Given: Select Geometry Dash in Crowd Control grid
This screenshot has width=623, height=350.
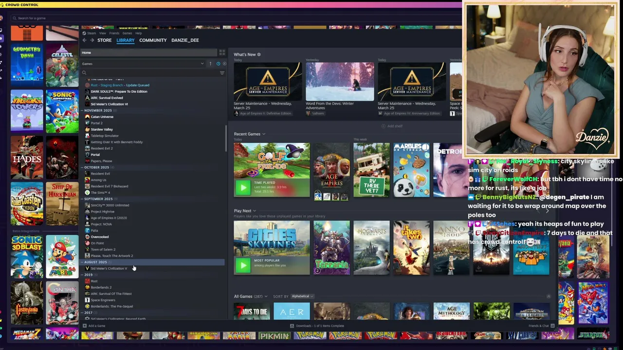Looking at the screenshot, I should pos(27,64).
